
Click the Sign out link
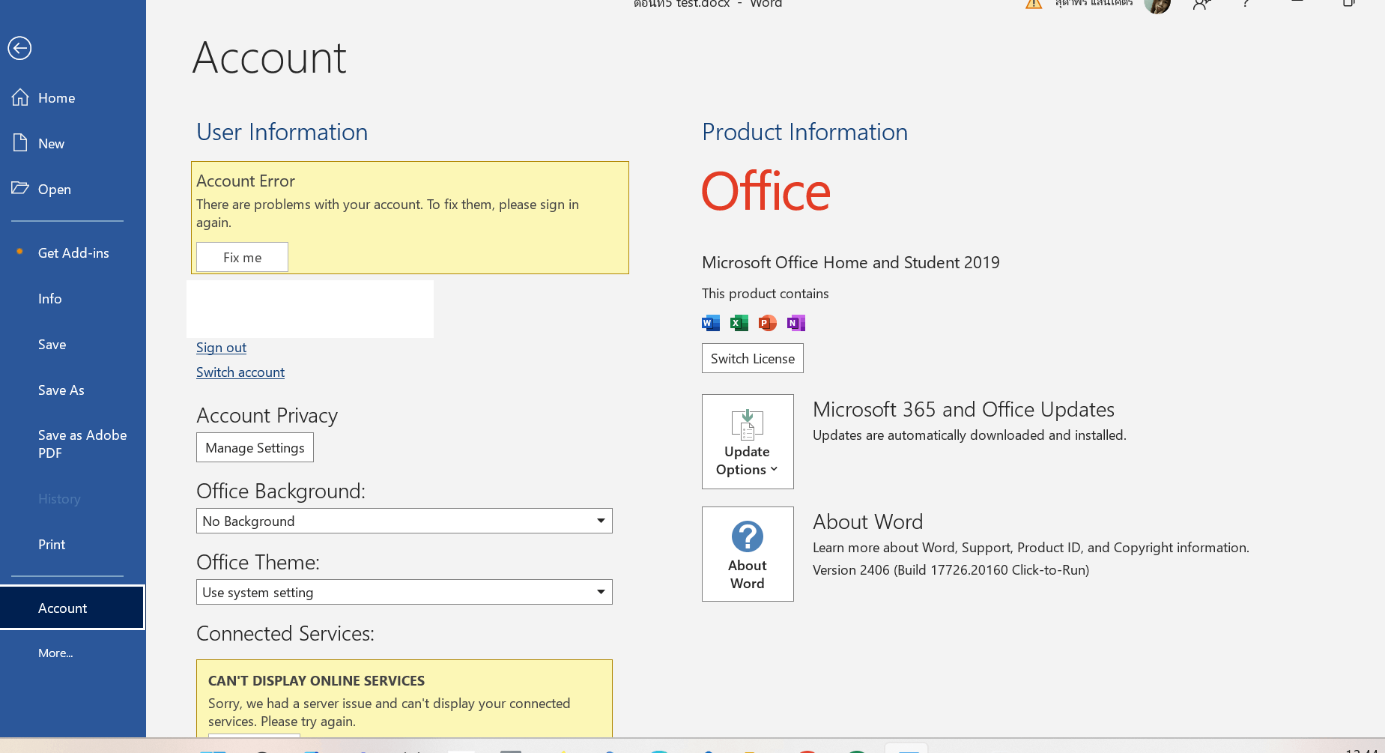[x=221, y=348]
